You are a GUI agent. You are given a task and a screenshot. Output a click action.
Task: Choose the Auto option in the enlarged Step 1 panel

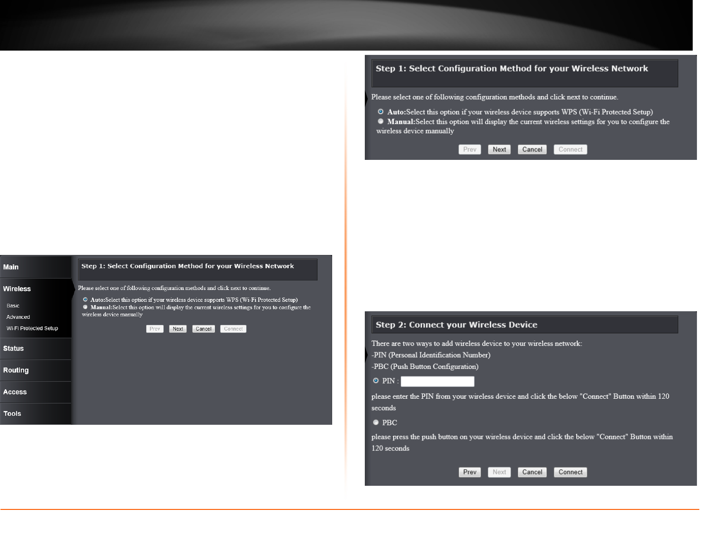[380, 112]
